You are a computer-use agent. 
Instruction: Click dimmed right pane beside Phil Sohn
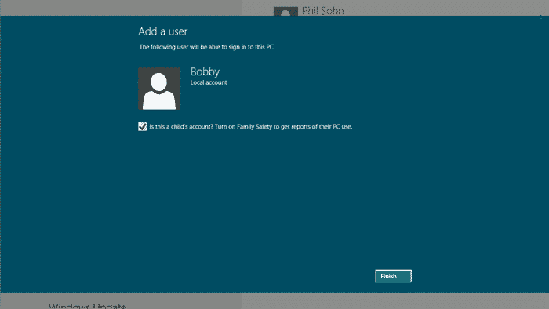(x=445, y=7)
